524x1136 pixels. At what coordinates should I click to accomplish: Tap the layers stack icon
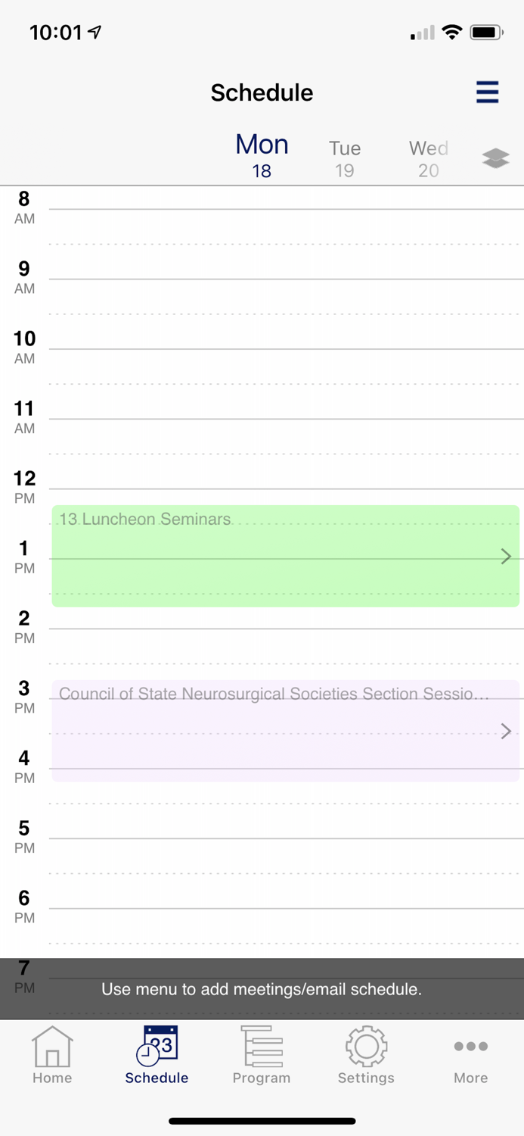(x=495, y=158)
